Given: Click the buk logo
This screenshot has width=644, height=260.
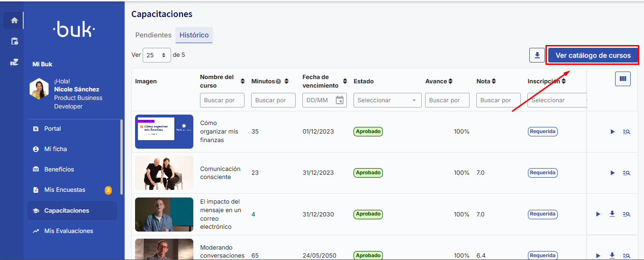Looking at the screenshot, I should [74, 29].
